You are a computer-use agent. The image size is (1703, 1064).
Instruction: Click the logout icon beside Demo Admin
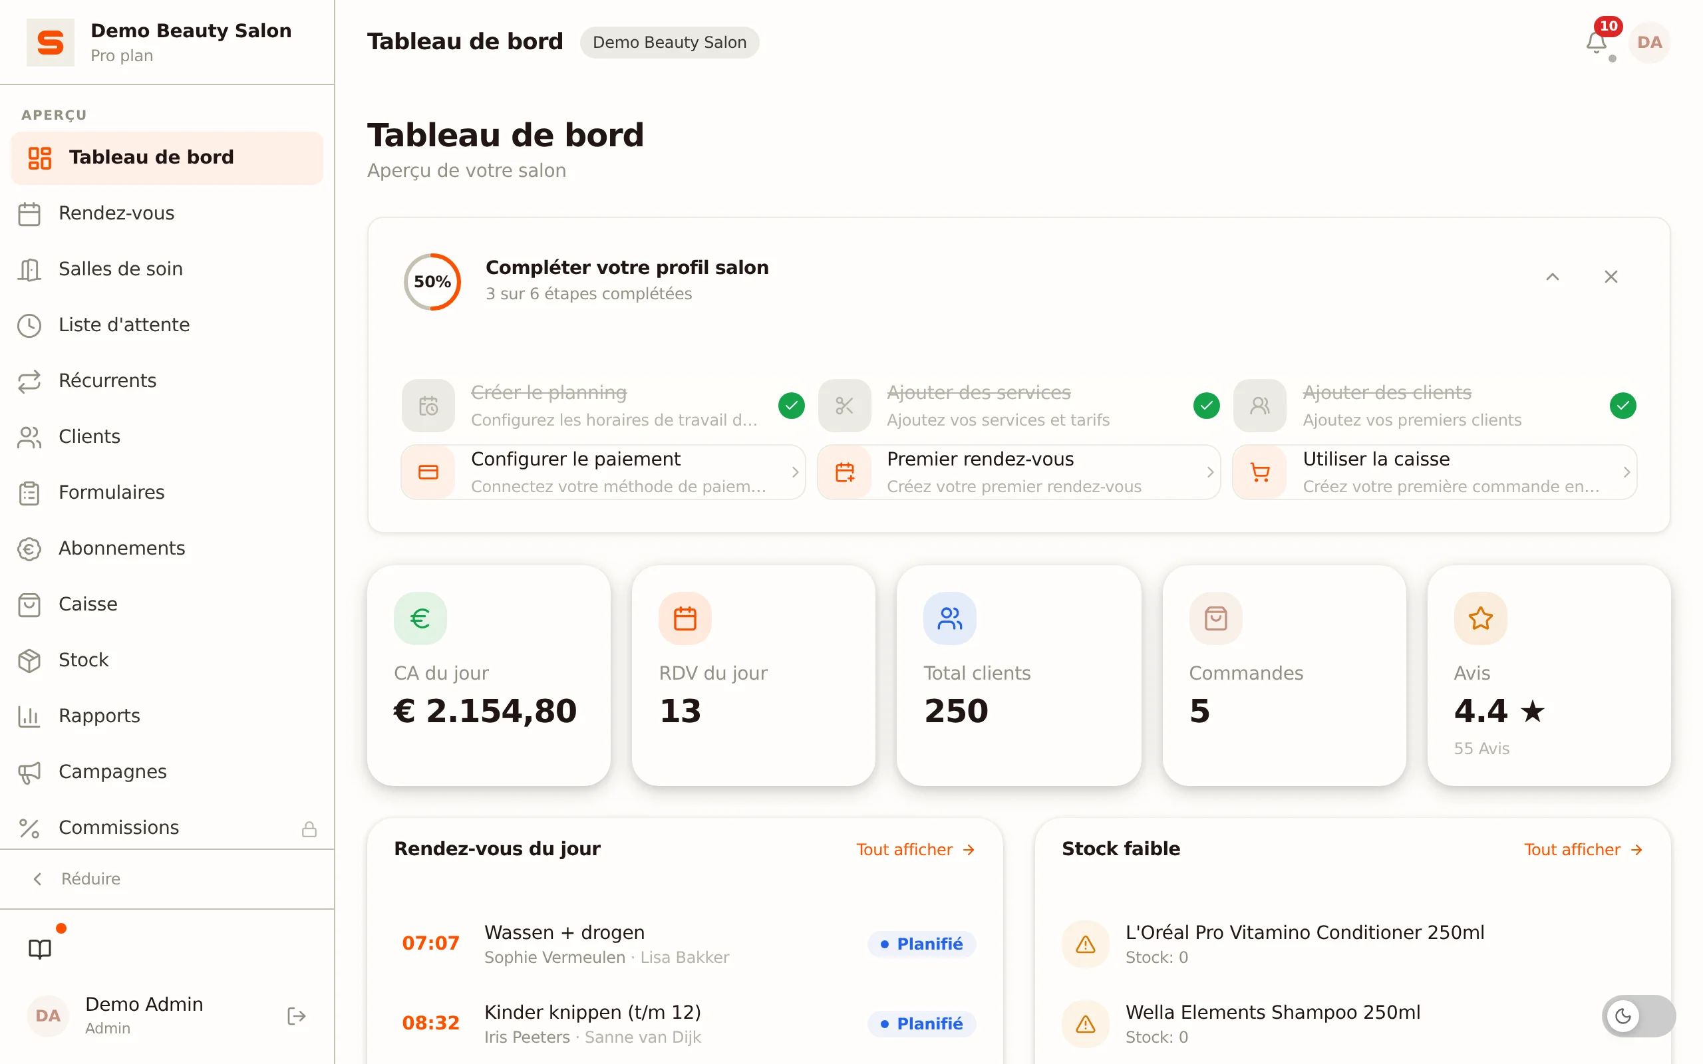(x=296, y=1015)
